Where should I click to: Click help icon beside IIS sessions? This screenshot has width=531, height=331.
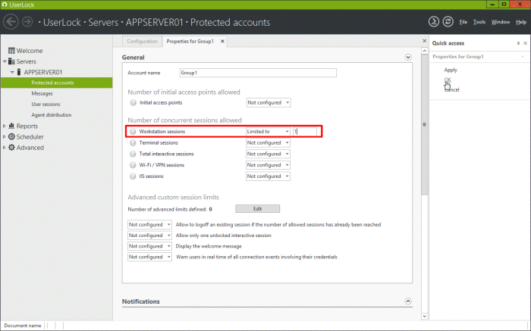click(x=133, y=176)
